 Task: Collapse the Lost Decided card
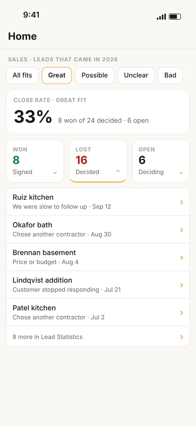pyautogui.click(x=98, y=161)
